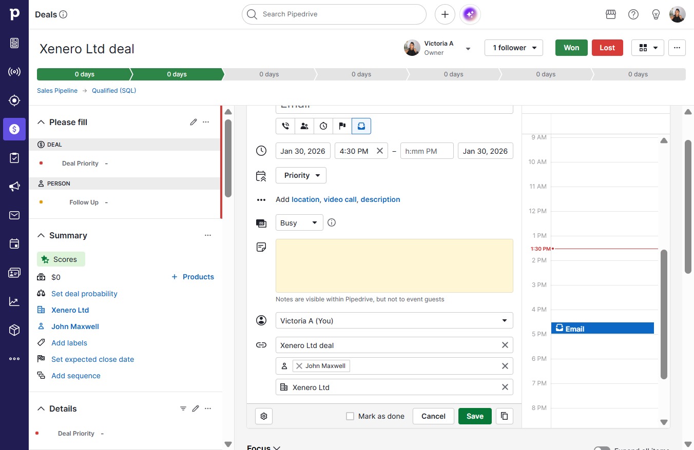Open the More ellipsis in the sidebar
This screenshot has width=694, height=450.
14,359
